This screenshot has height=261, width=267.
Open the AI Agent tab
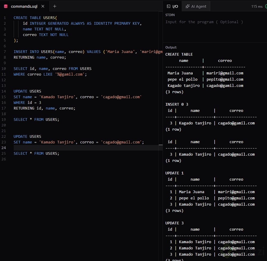[196, 6]
